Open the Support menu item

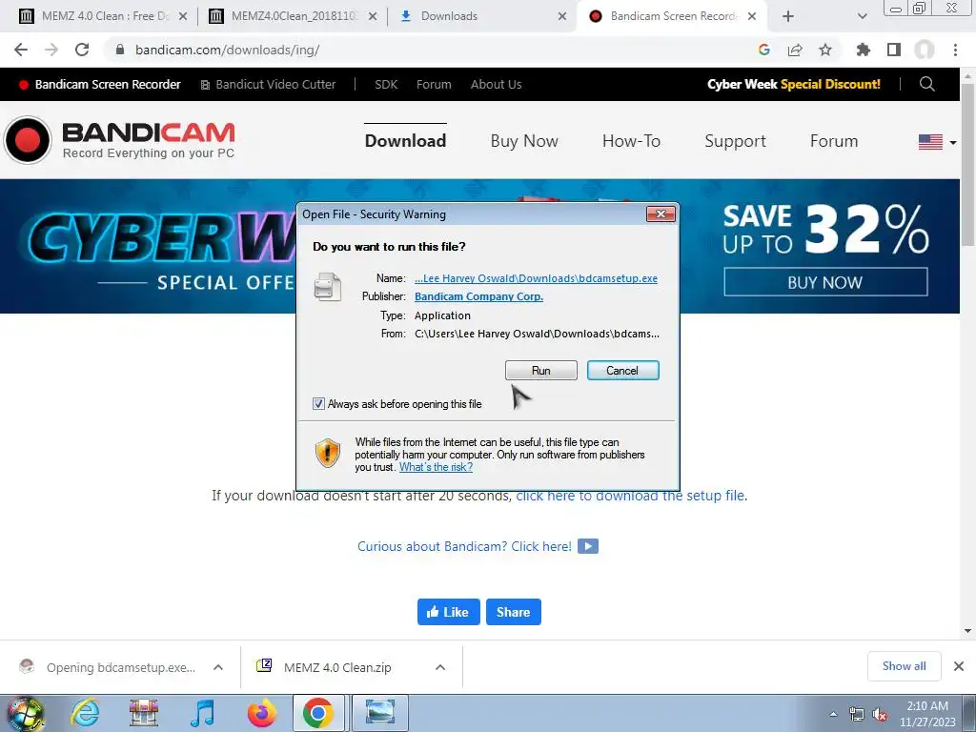pyautogui.click(x=735, y=141)
